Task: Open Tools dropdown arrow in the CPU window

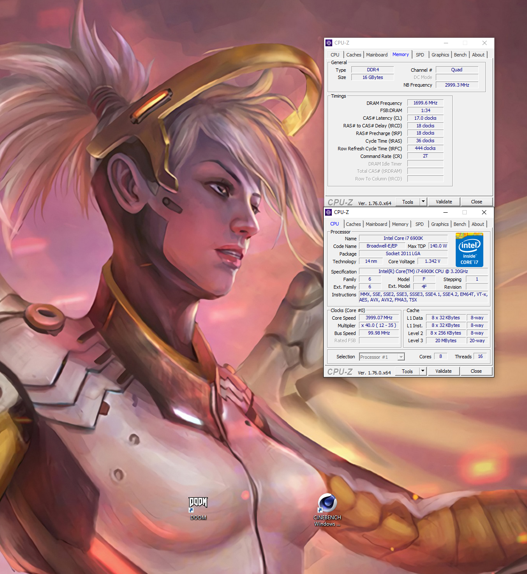Action: [423, 371]
